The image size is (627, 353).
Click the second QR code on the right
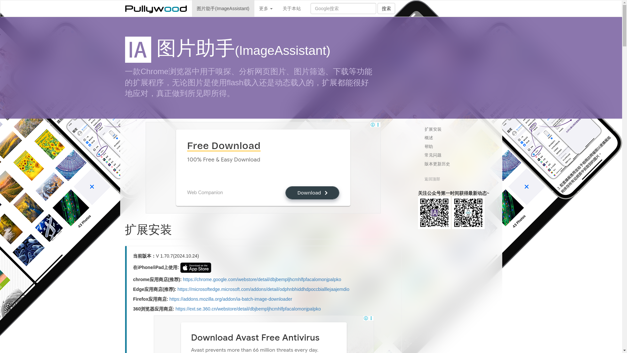click(468, 213)
